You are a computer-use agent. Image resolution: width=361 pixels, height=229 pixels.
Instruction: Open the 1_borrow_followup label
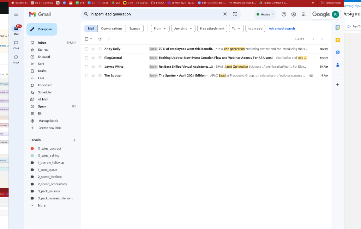[x=51, y=163]
